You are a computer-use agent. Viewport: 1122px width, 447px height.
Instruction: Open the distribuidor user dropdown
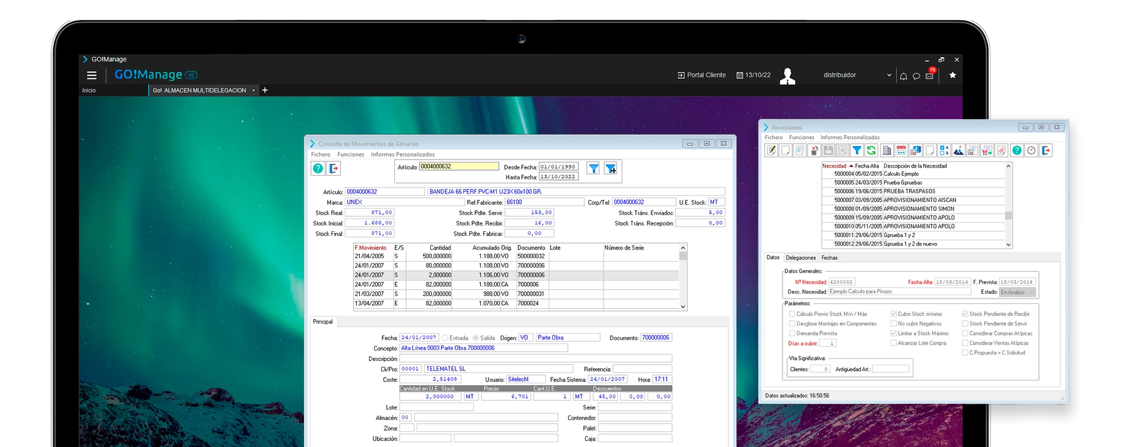pos(889,75)
